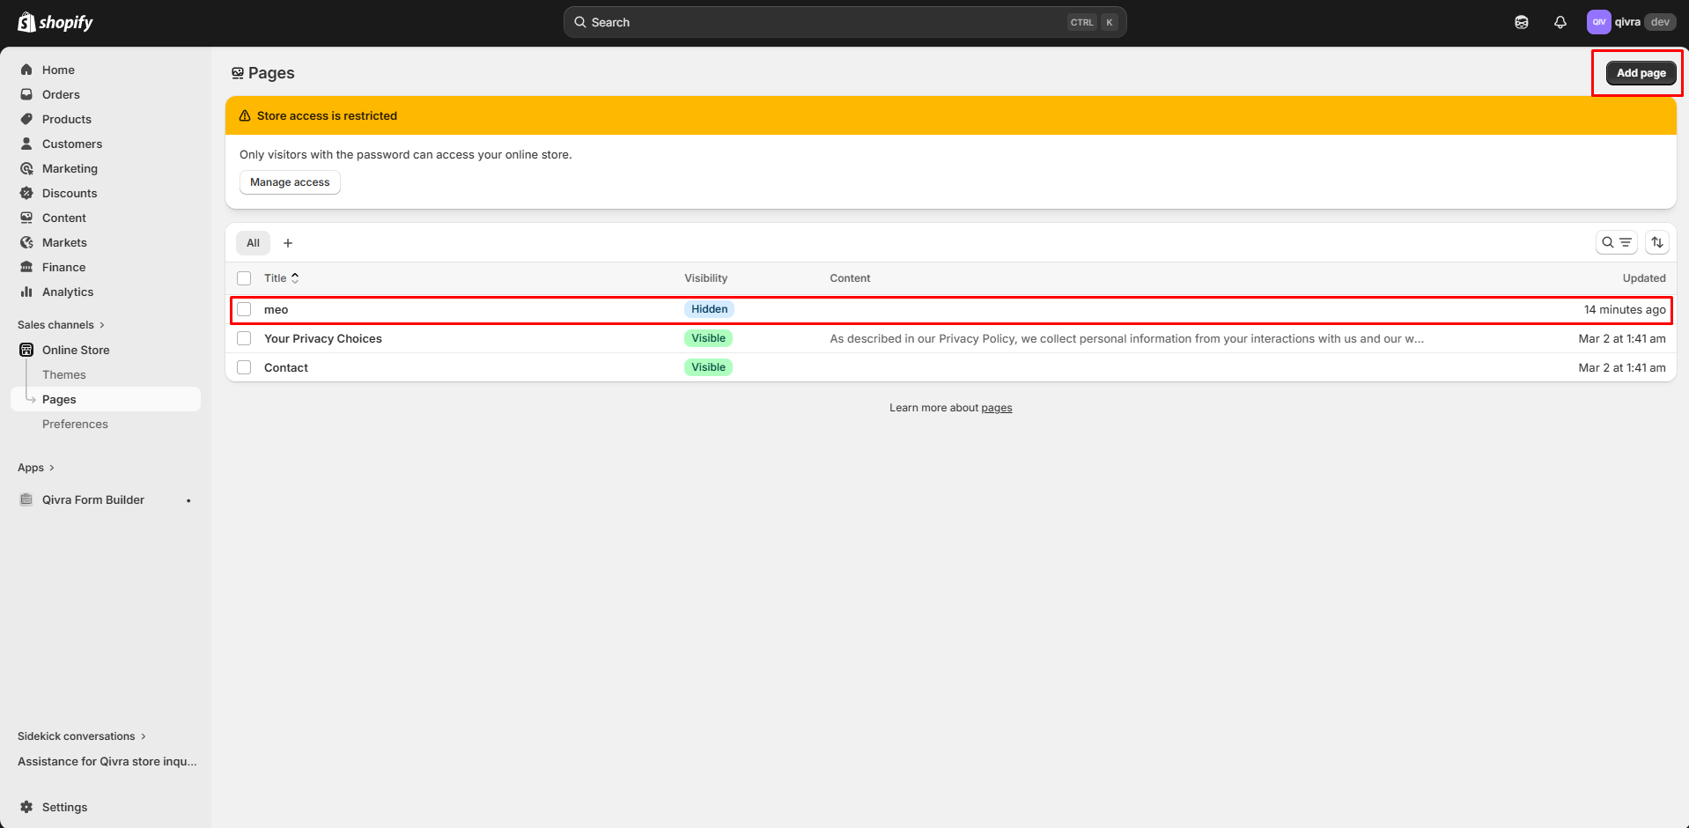
Task: Click the Visibility column header
Action: click(x=706, y=278)
